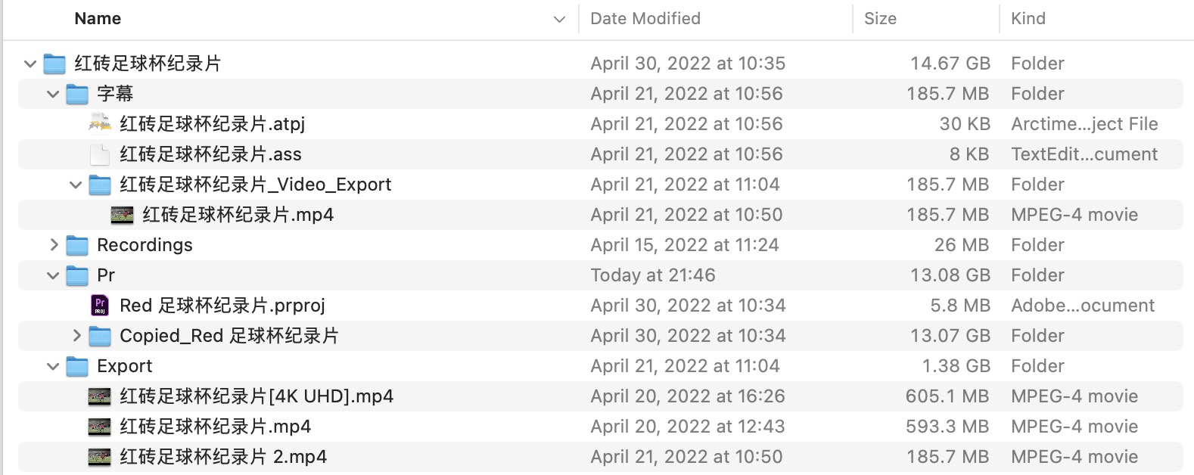Click the 红砖足球杯纪录片 2.mp4 movie icon
The width and height of the screenshot is (1194, 475).
100,457
